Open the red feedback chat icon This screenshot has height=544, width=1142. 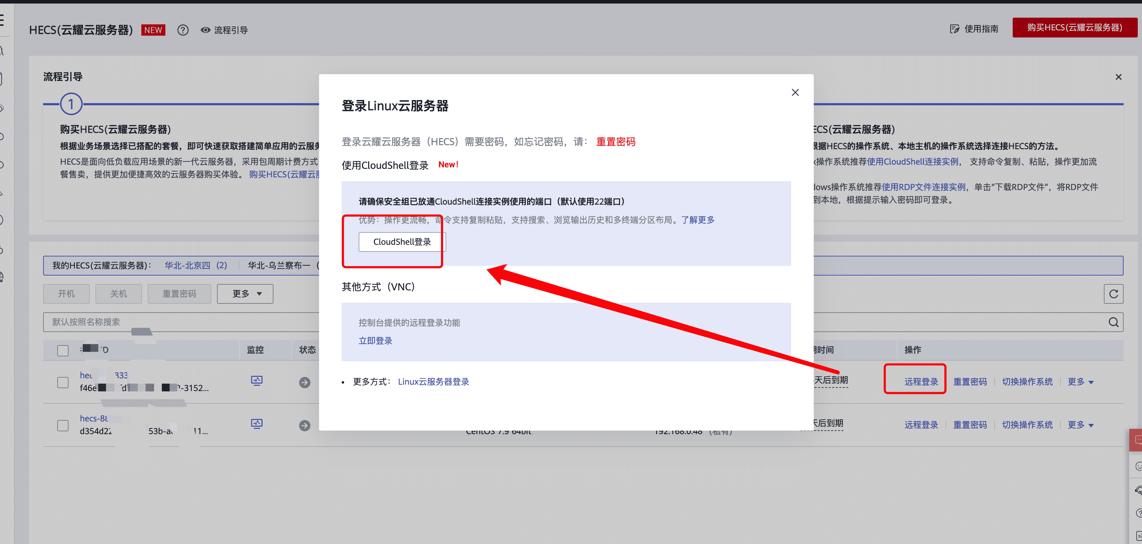(x=1137, y=440)
